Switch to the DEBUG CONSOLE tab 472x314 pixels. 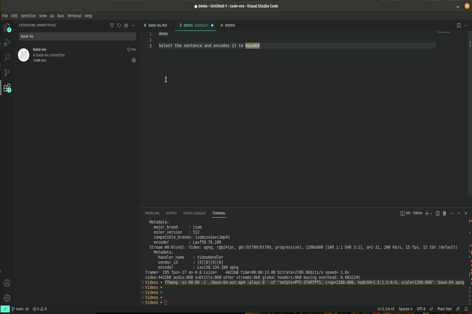pos(194,214)
